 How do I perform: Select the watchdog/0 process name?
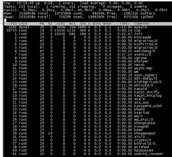point(145,51)
